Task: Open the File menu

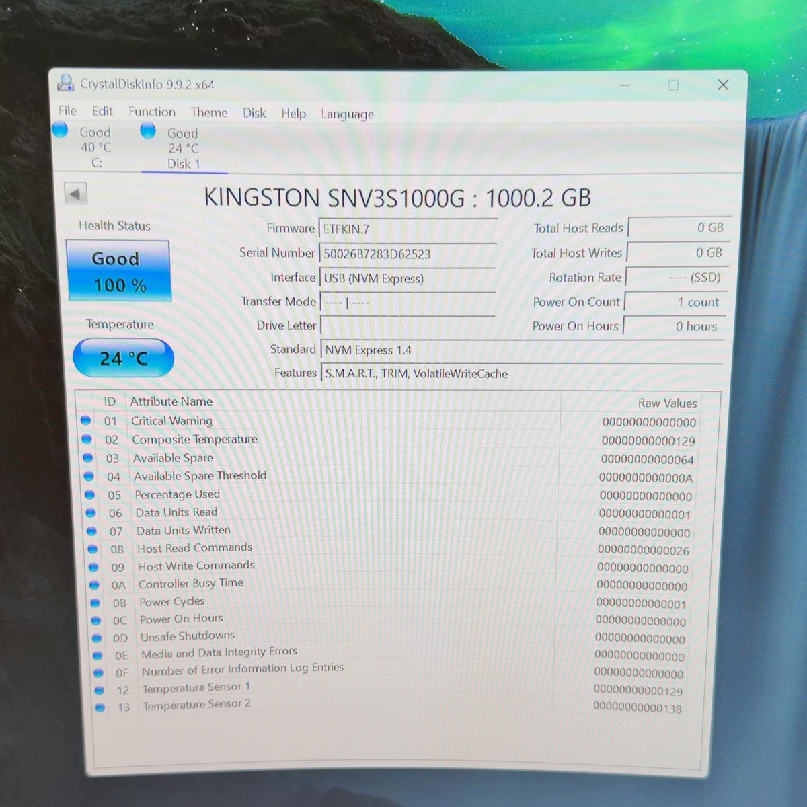Action: [67, 111]
